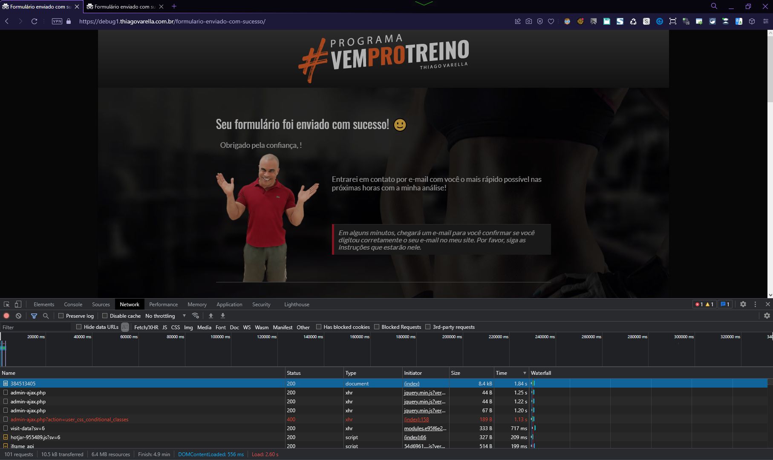This screenshot has width=773, height=460.
Task: Open a new browser tab with plus
Action: (x=174, y=6)
